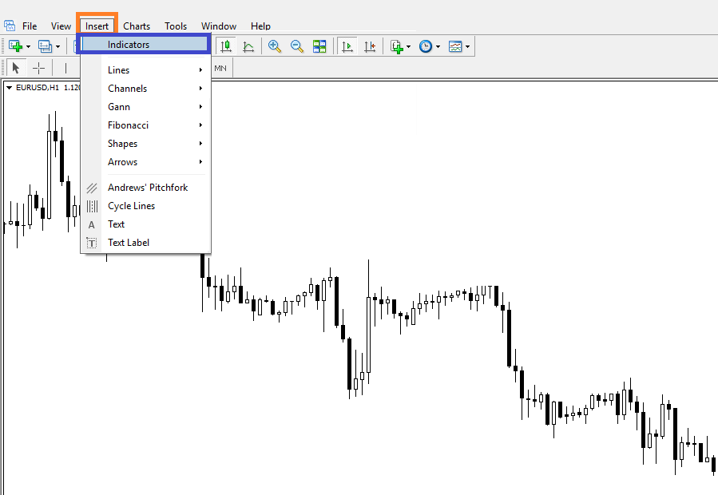Image resolution: width=718 pixels, height=495 pixels.
Task: Click the MN monthly timeframe button
Action: coord(220,68)
